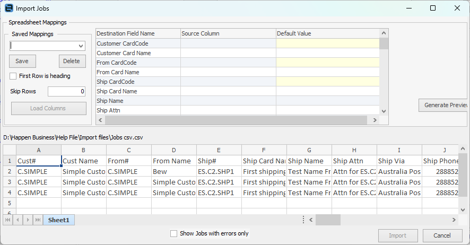Select the Ship Via cell in row 1
The image size is (470, 245).
(x=399, y=161)
